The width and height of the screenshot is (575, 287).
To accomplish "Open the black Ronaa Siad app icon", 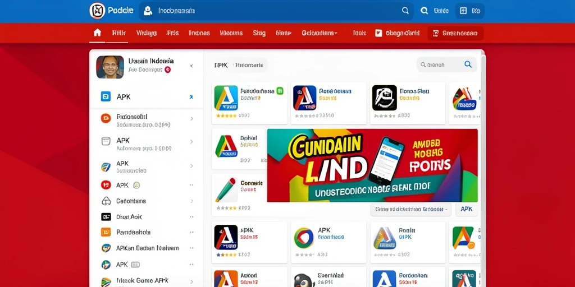I will coord(384,98).
